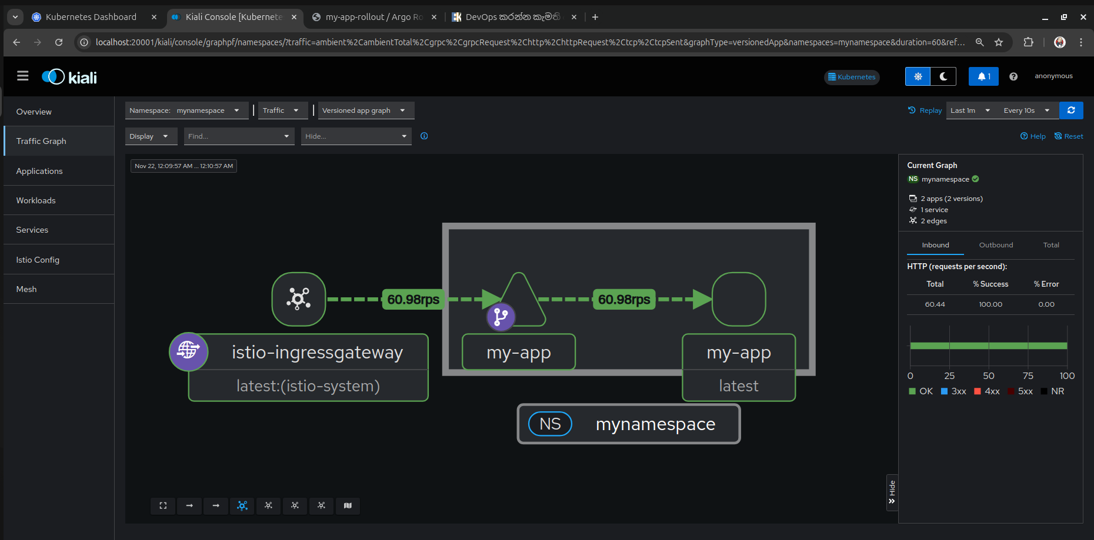Click the arrow button beside the blue layout icon
The height and width of the screenshot is (540, 1094).
tap(216, 505)
